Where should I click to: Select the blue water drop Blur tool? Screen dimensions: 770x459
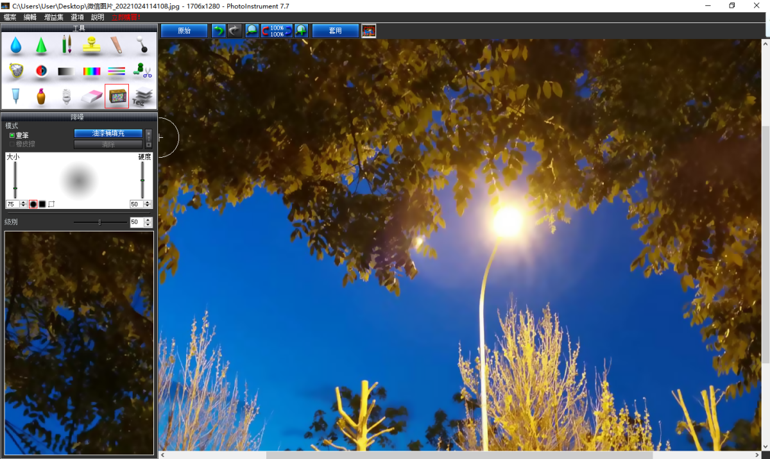[16, 45]
